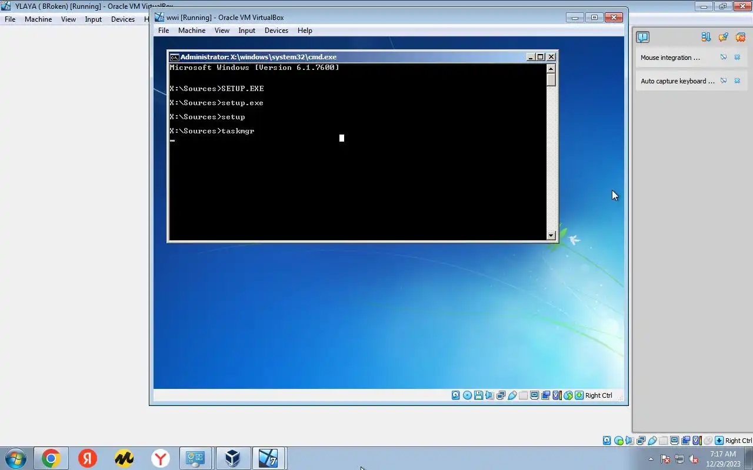753x470 pixels.
Task: Open File menu in wwi VirtualBox window
Action: (x=164, y=31)
